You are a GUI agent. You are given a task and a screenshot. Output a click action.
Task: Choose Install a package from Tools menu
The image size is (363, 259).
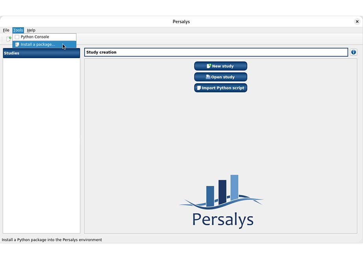(38, 44)
